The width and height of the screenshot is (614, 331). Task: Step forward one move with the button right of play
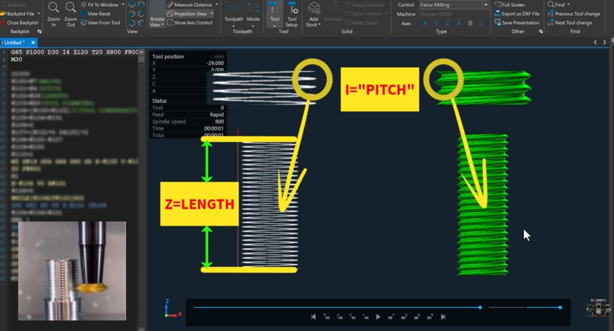391,317
